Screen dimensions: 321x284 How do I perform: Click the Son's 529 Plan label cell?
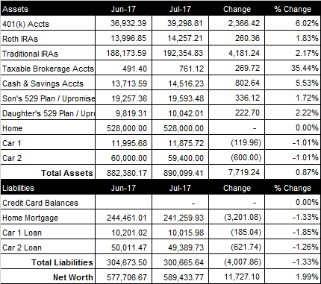coord(48,98)
